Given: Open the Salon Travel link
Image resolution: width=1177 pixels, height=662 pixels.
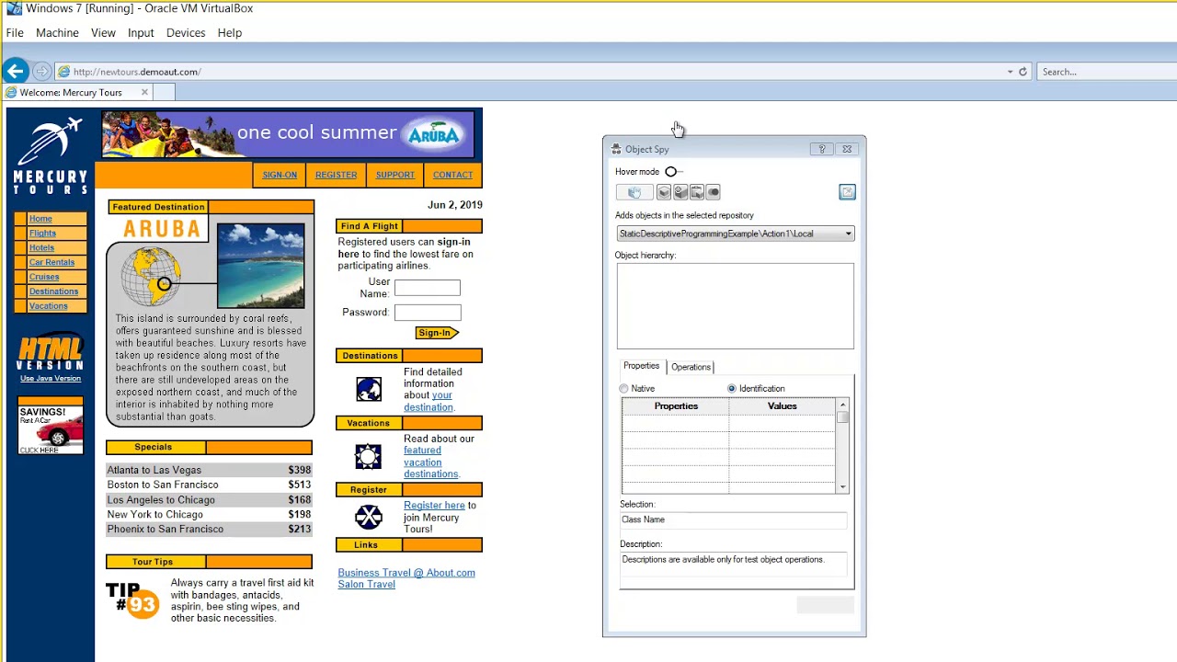Looking at the screenshot, I should pyautogui.click(x=366, y=585).
